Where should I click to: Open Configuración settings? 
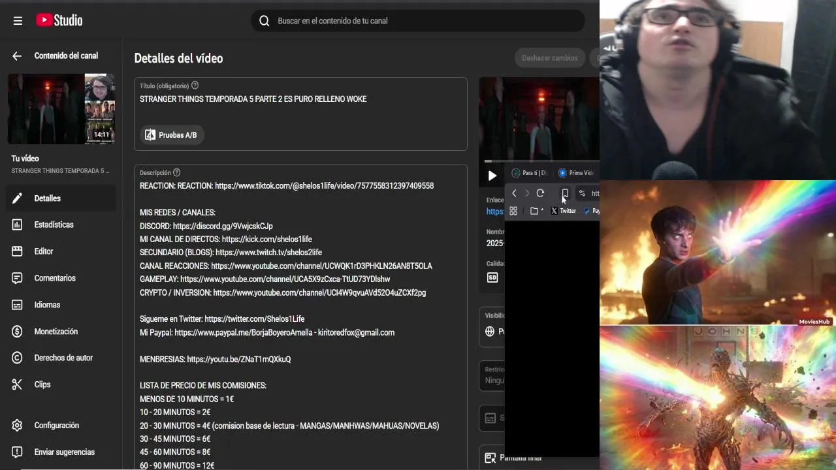61,426
